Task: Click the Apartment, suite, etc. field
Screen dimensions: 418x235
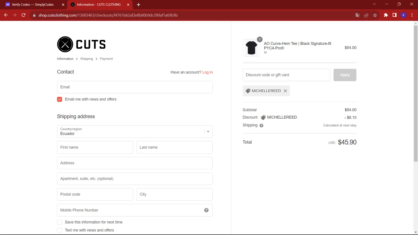Action: click(135, 179)
